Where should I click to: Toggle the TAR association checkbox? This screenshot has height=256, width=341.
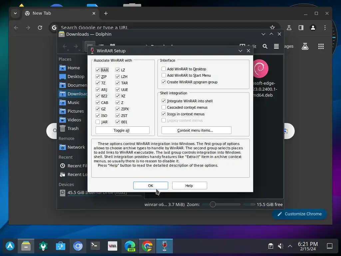pyautogui.click(x=118, y=83)
